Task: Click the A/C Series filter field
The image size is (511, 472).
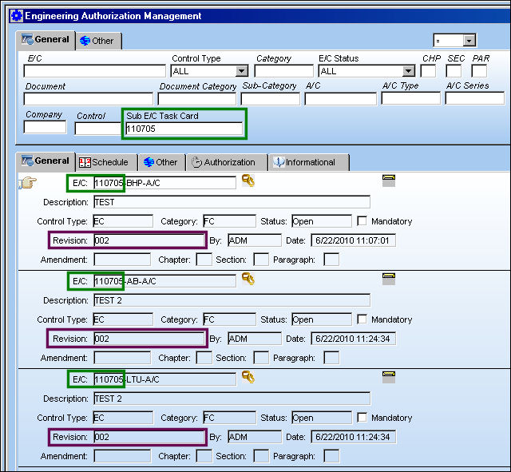Action: [475, 98]
